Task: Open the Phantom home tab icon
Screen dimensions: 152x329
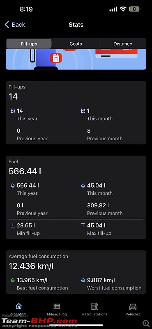Action: click(19, 306)
